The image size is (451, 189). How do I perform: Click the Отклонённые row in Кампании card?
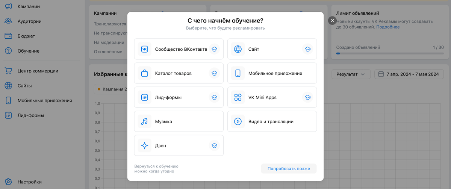pyautogui.click(x=108, y=52)
